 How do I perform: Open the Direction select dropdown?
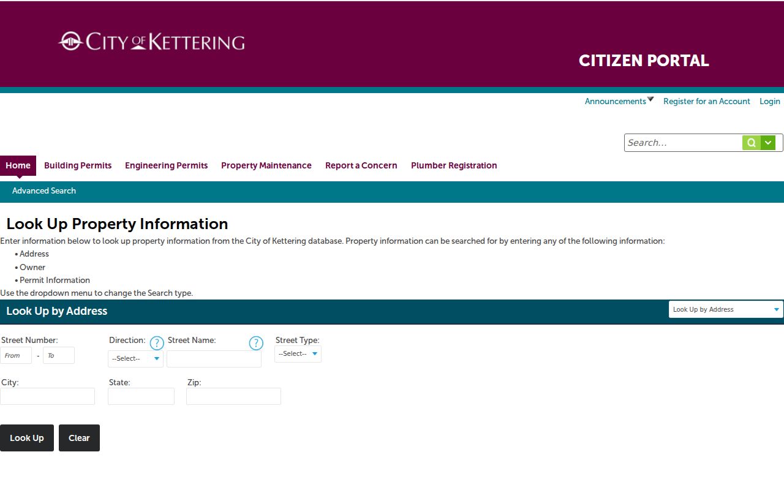pos(135,358)
